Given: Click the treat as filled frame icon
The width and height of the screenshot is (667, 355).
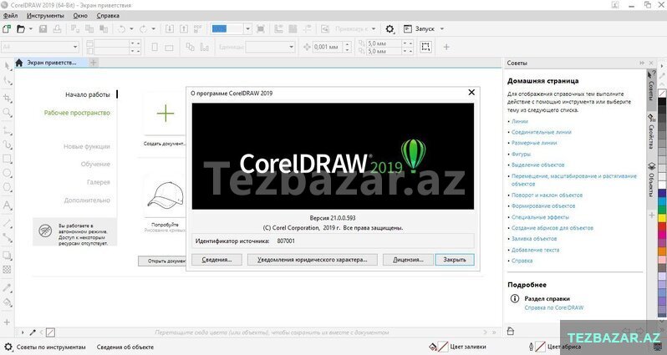Looking at the screenshot, I should point(425,46).
